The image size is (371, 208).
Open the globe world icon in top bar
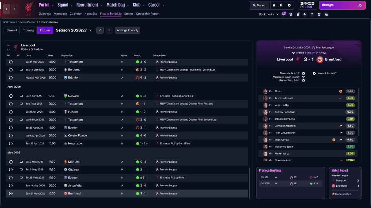[281, 5]
